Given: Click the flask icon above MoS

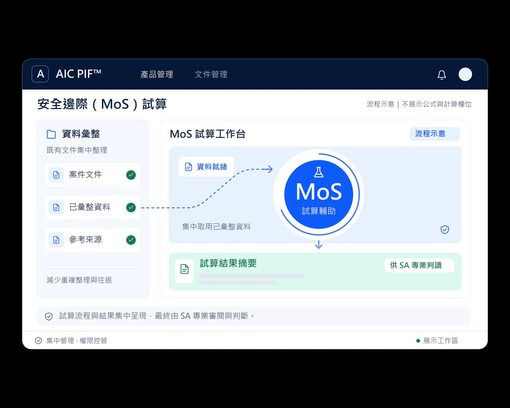Looking at the screenshot, I should point(319,172).
